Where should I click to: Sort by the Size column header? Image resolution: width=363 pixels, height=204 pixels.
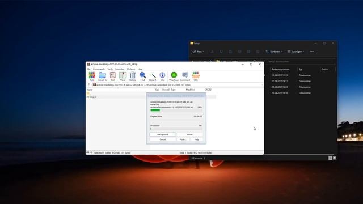pyautogui.click(x=157, y=90)
